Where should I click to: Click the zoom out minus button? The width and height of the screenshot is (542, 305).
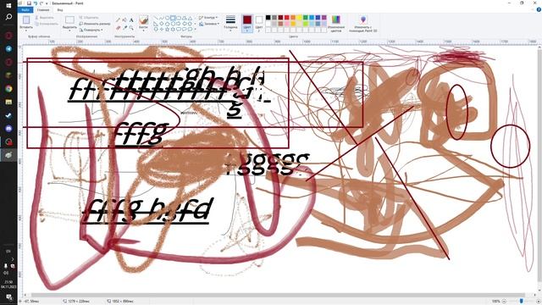click(x=504, y=302)
